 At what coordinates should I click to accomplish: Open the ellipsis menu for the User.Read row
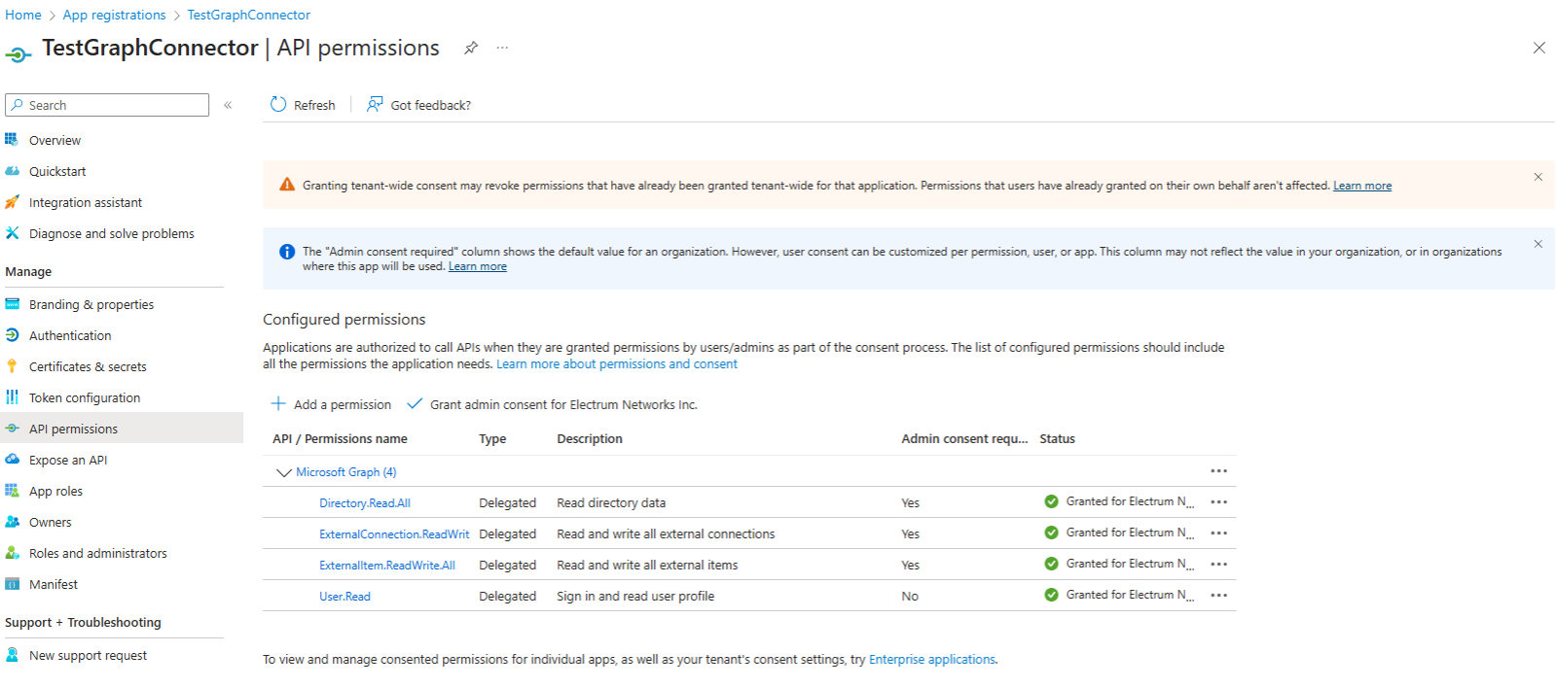point(1218,595)
